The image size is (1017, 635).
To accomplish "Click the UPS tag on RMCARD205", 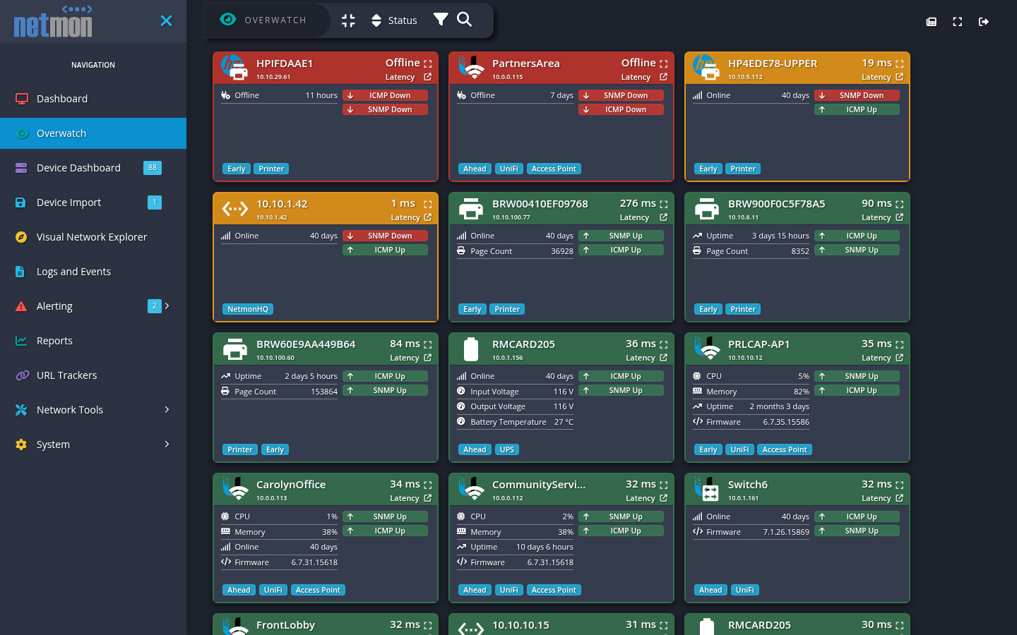I will coord(507,449).
